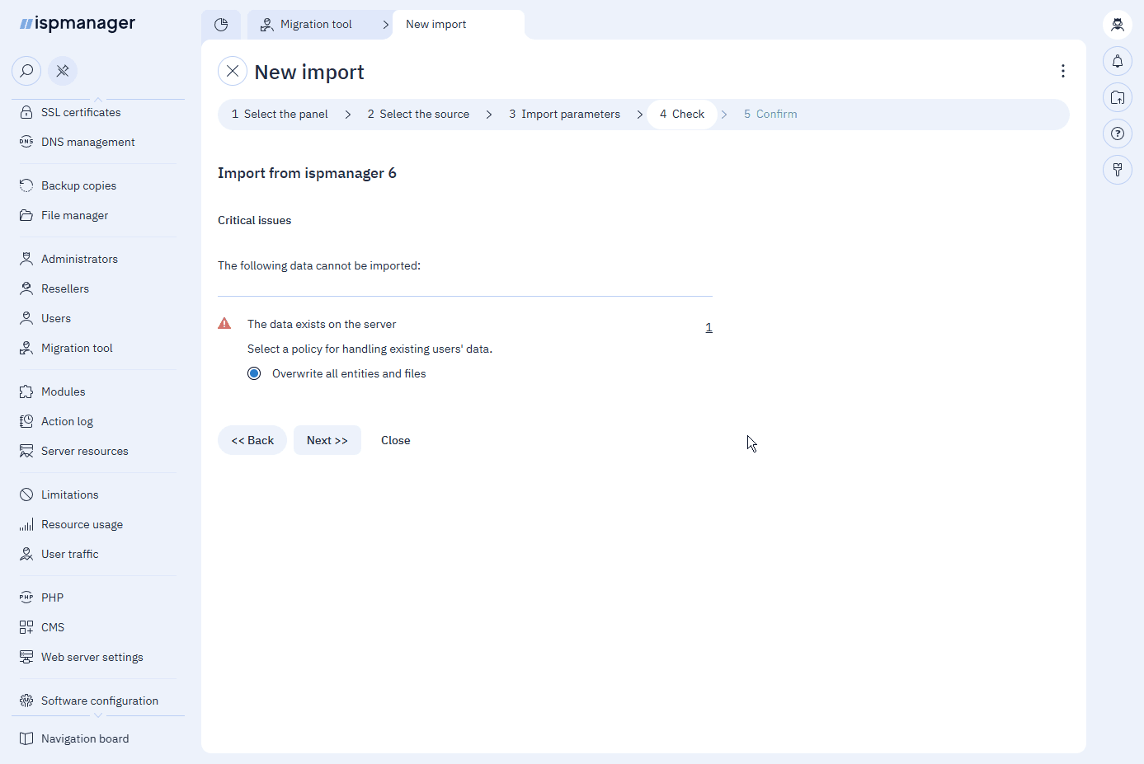Switch to the Migration tool top tab
The height and width of the screenshot is (764, 1144).
click(x=316, y=25)
